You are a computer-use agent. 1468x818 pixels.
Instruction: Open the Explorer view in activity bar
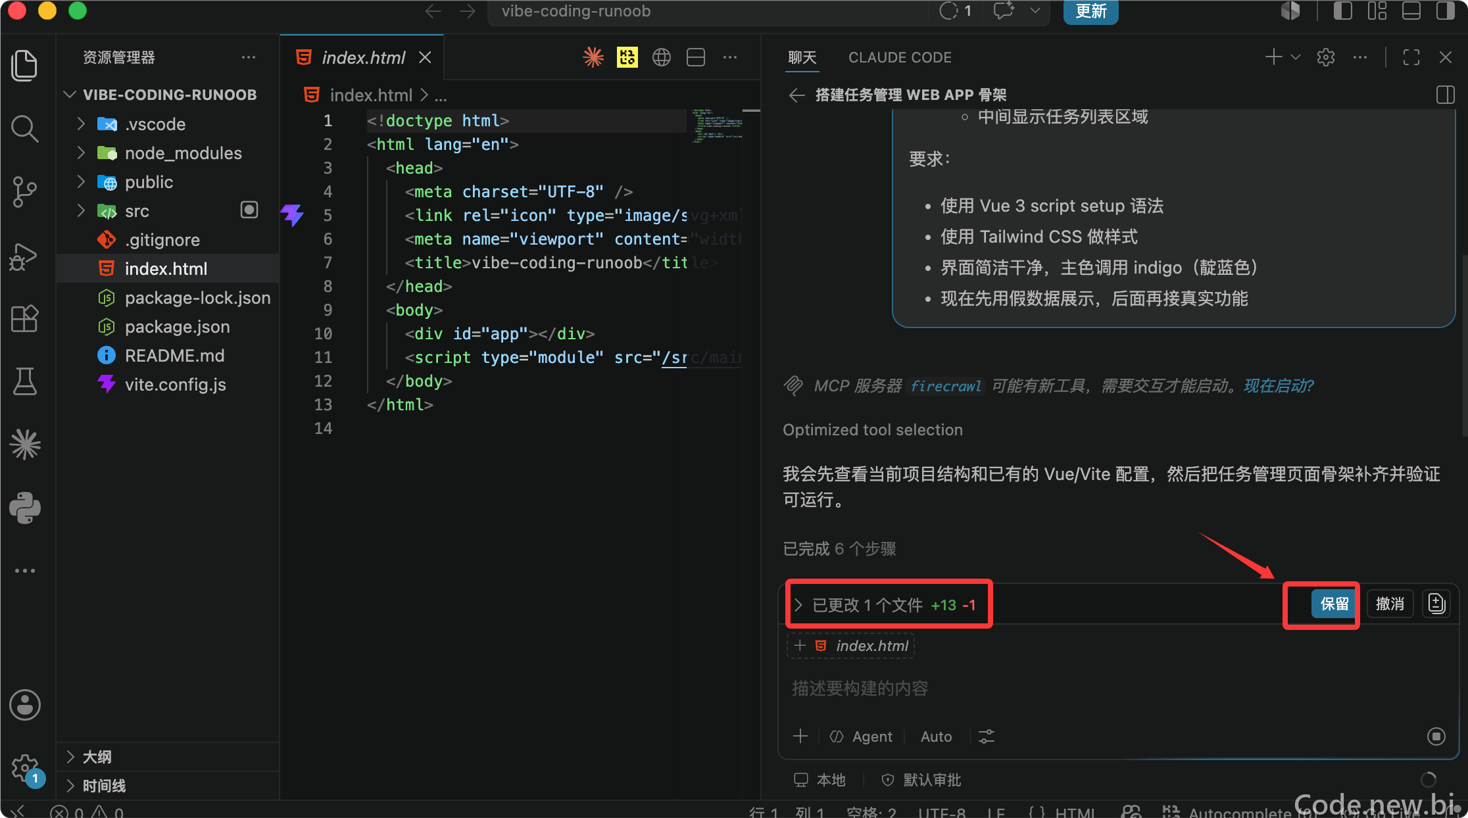coord(25,65)
